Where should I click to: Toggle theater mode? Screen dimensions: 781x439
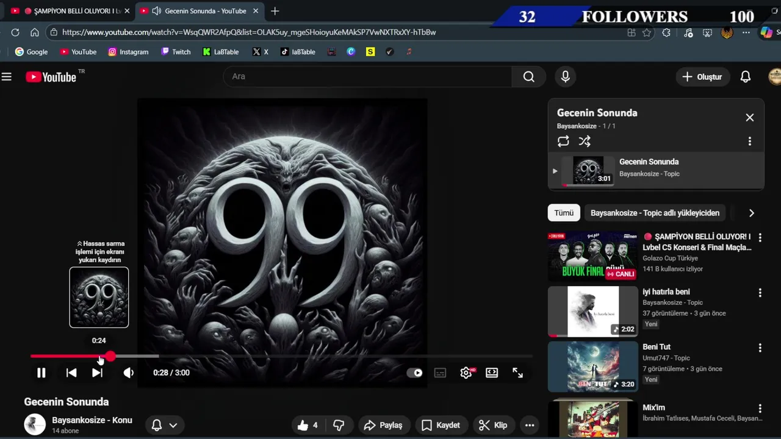(492, 373)
